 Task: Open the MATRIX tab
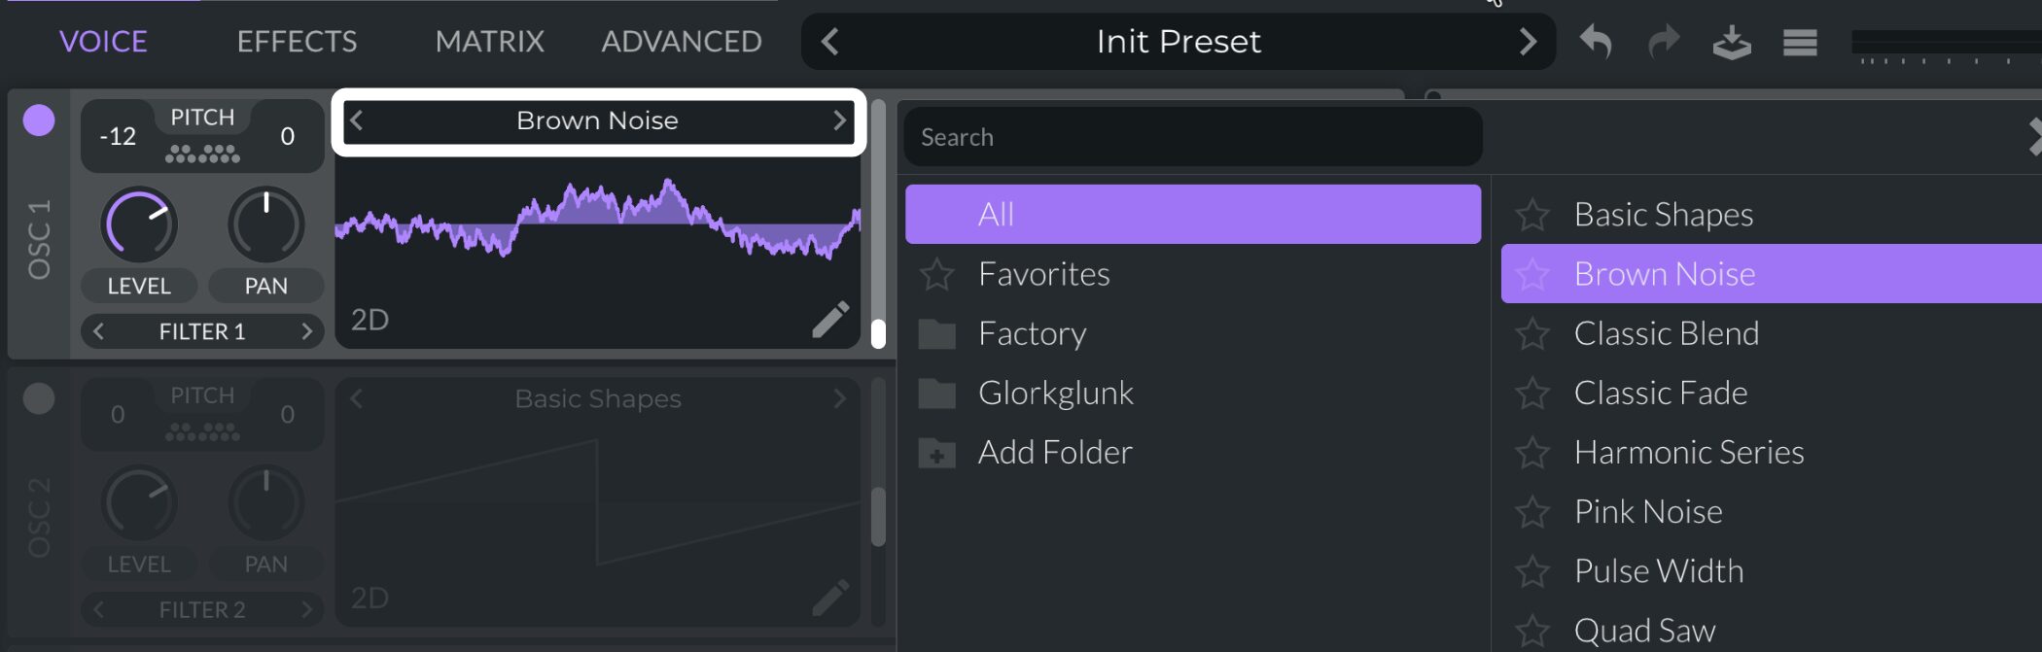point(489,42)
